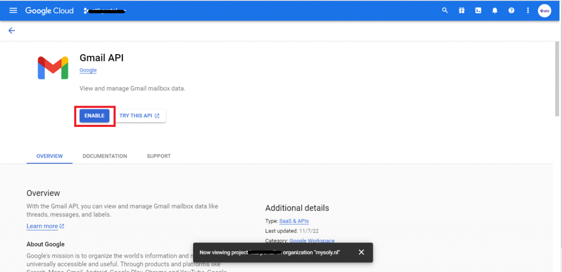Viewport: 562px width, 272px height.
Task: Open the hamburger navigation menu
Action: (x=13, y=10)
